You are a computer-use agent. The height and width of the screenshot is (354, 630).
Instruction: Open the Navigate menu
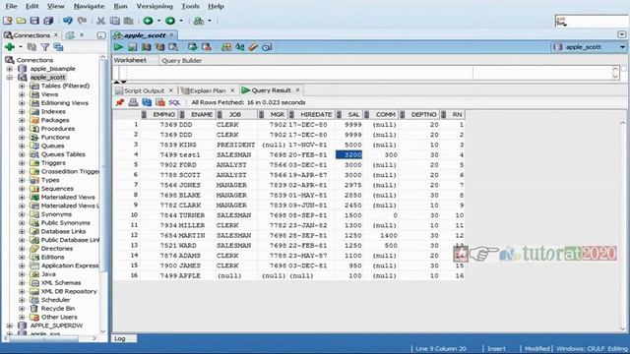(89, 6)
